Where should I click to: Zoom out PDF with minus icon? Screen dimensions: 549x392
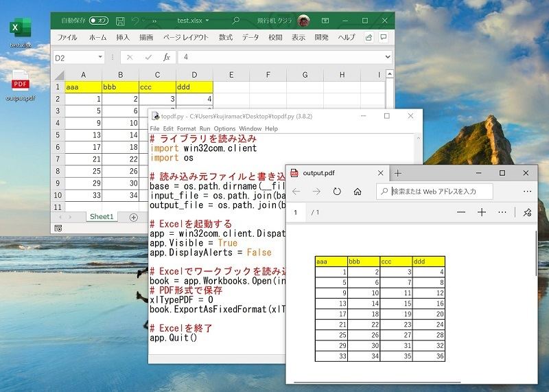pos(461,212)
